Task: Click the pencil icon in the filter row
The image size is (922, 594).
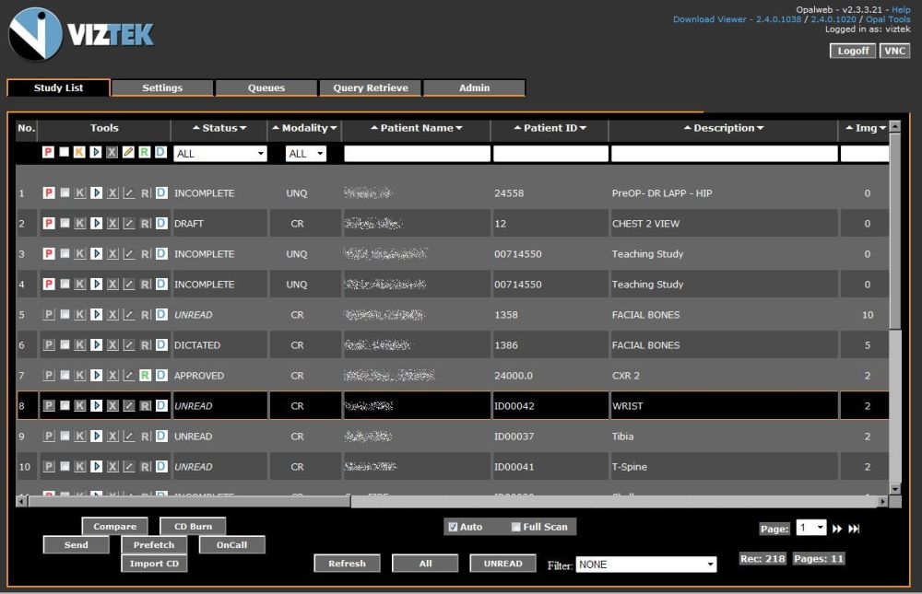Action: pos(129,153)
